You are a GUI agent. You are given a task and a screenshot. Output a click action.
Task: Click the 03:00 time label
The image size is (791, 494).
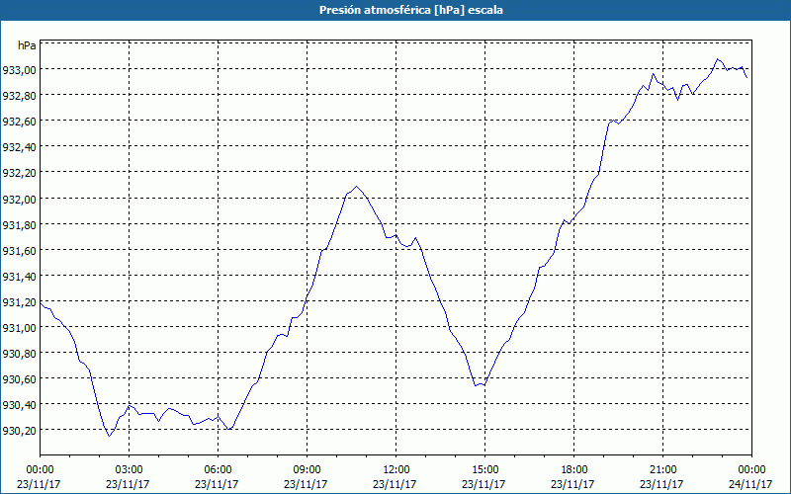pyautogui.click(x=129, y=470)
